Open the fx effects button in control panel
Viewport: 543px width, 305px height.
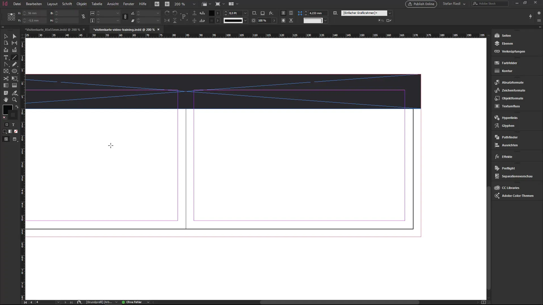pyautogui.click(x=271, y=13)
